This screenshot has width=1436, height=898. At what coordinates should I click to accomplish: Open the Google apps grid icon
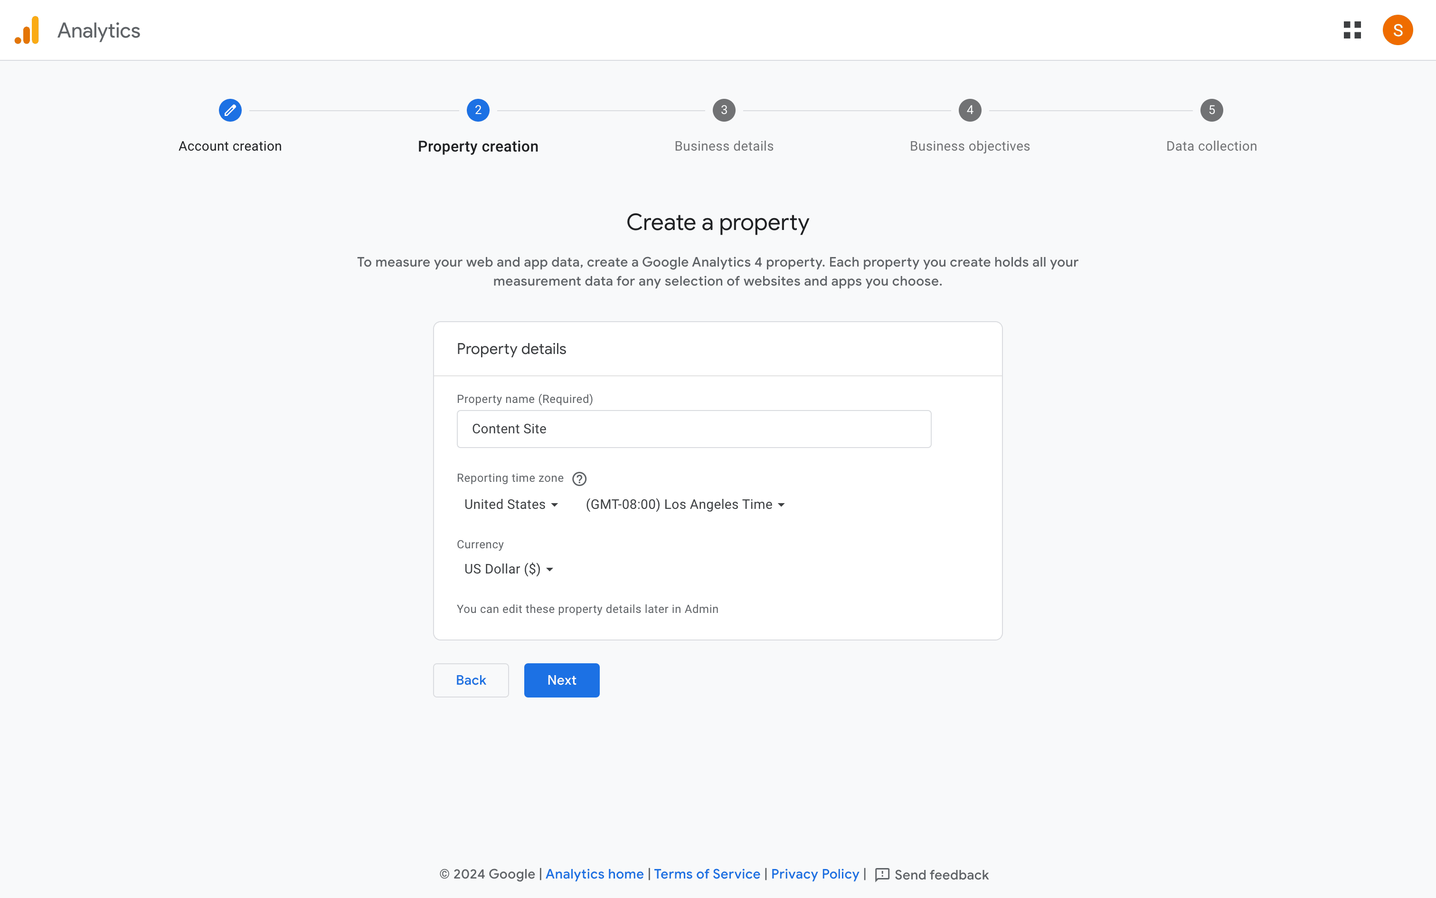coord(1352,29)
